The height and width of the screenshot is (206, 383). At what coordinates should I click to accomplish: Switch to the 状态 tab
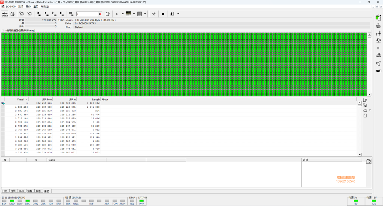pos(39,191)
